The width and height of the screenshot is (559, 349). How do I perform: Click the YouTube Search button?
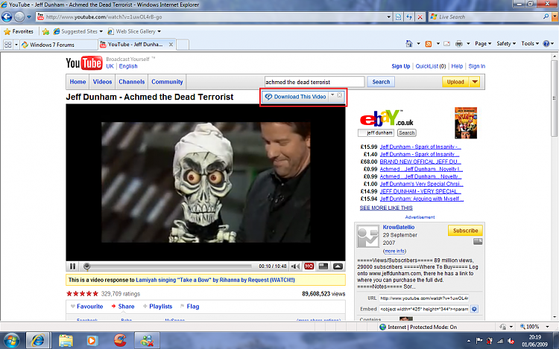(381, 82)
